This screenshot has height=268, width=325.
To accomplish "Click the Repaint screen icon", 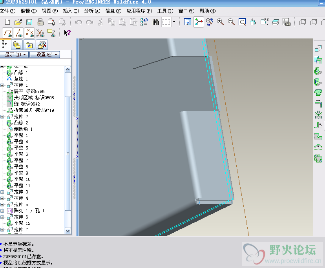I will pos(187,22).
